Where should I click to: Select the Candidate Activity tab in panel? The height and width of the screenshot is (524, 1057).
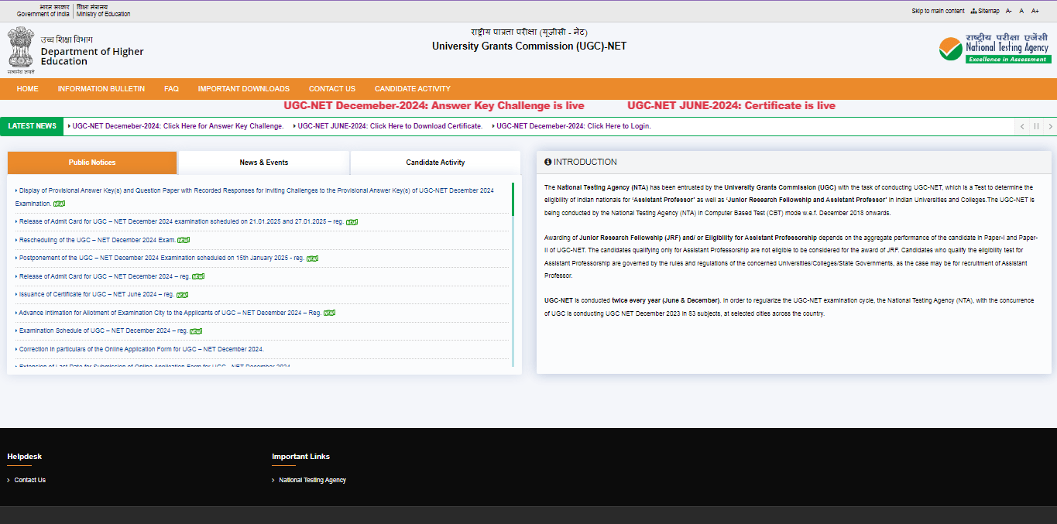[x=435, y=163]
